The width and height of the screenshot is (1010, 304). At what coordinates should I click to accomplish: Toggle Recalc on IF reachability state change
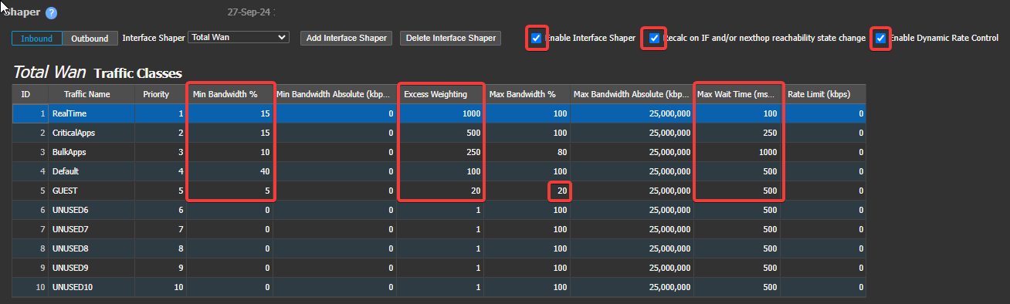point(654,38)
